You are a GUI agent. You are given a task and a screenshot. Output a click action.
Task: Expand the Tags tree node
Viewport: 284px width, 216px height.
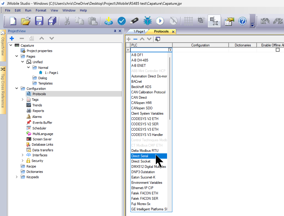pos(23,100)
